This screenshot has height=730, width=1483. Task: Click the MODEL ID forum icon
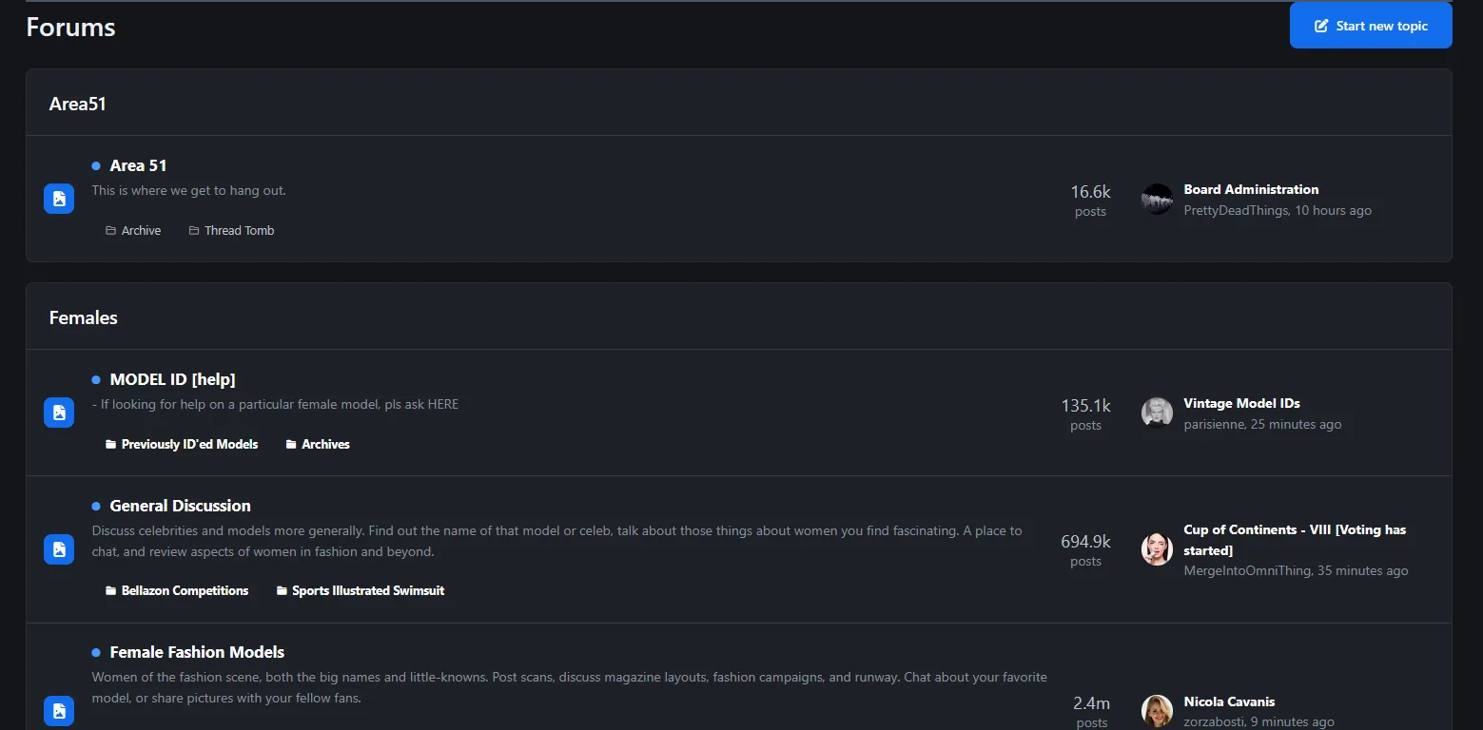click(x=59, y=413)
